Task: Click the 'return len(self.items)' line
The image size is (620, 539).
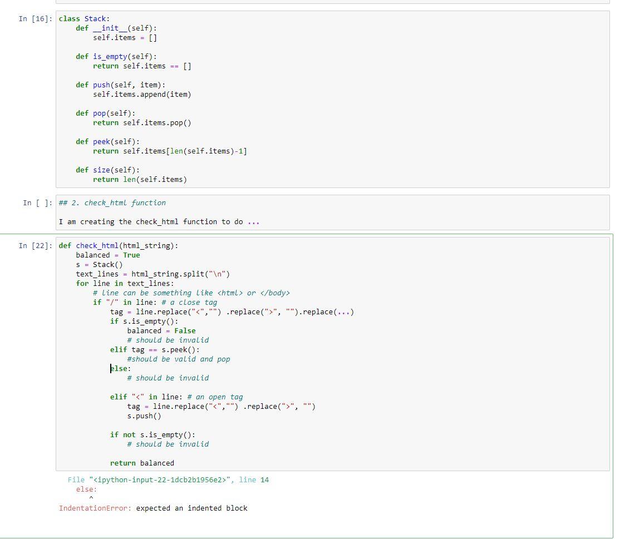Action: coord(140,180)
